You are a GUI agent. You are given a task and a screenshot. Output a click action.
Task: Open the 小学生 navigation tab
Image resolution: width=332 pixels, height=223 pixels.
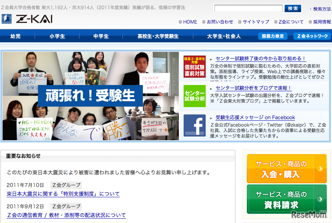57,36
